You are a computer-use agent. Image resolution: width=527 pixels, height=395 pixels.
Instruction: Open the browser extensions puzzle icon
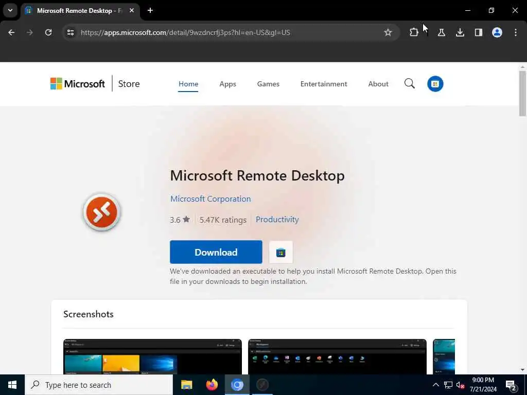pyautogui.click(x=414, y=32)
